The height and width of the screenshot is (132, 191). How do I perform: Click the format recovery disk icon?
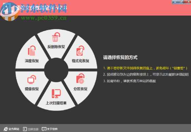click(80, 51)
